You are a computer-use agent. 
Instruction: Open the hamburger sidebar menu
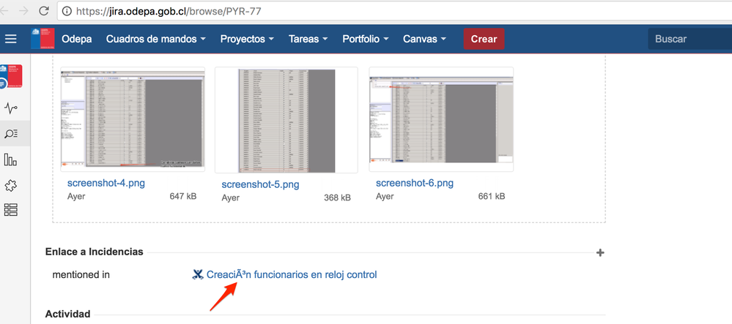click(x=11, y=39)
